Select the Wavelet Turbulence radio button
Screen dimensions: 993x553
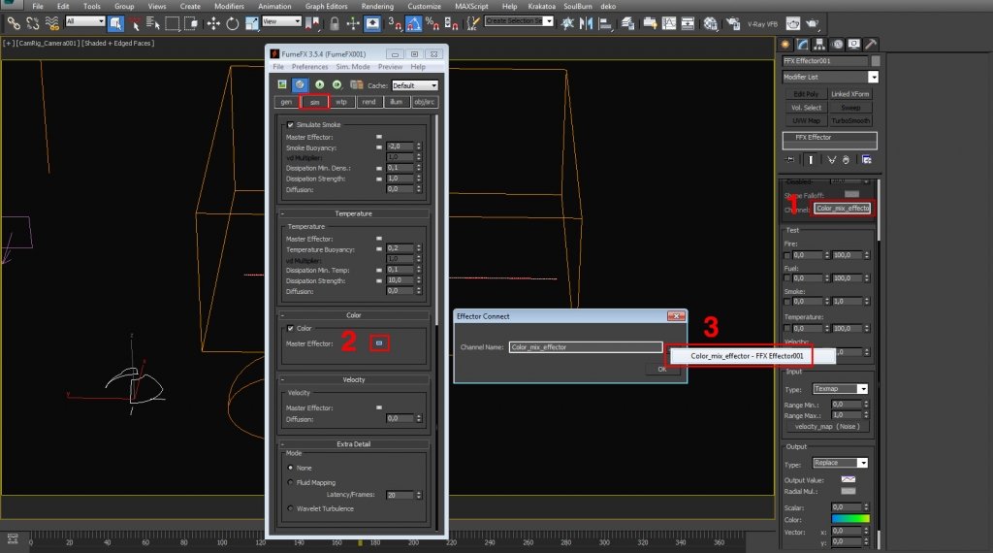click(x=290, y=508)
